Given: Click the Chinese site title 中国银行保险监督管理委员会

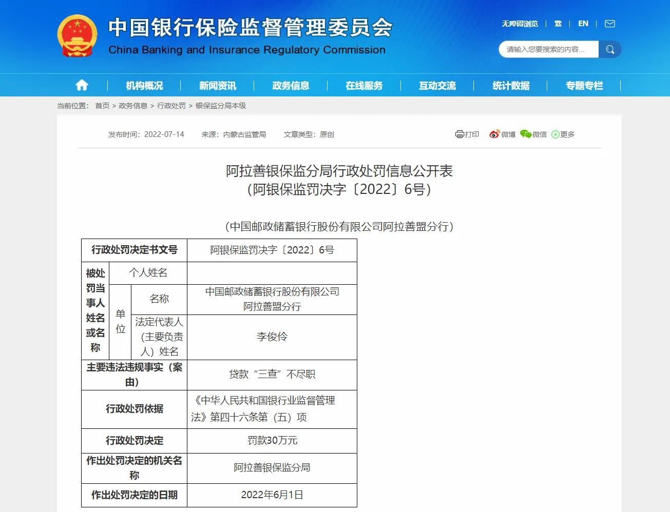Looking at the screenshot, I should [x=251, y=27].
